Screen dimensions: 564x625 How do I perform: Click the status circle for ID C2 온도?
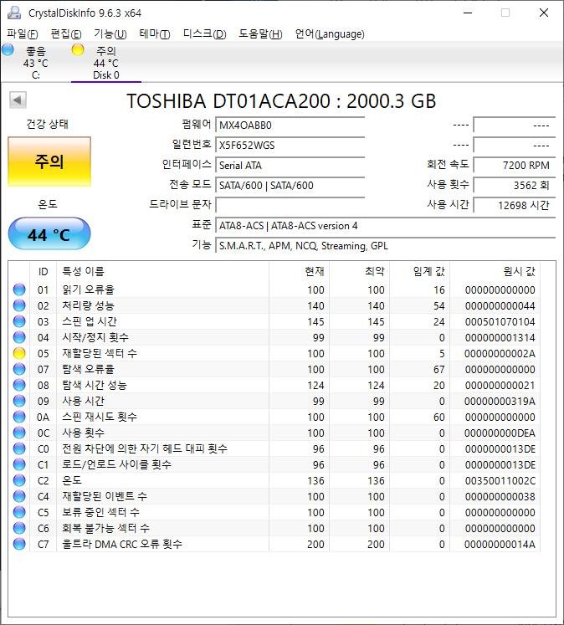click(19, 480)
